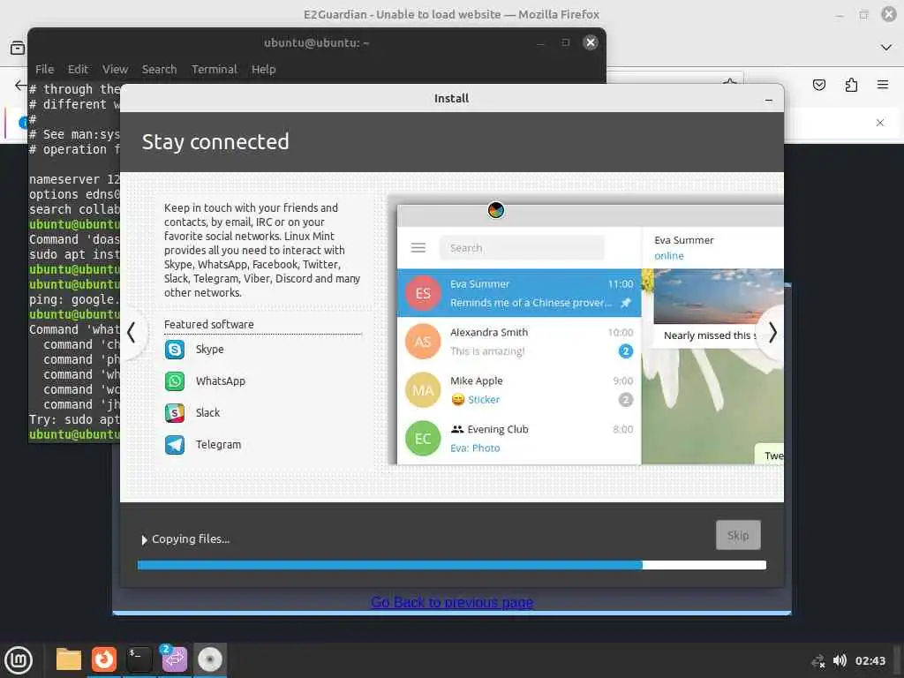Click the installer copy progress bar
The height and width of the screenshot is (678, 904).
452,565
